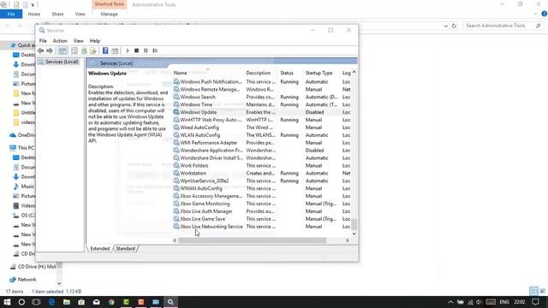Click the Back arrow in Services toolbar
The image size is (548, 308).
coord(41,50)
